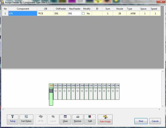
Task: Cancel the feeder assignment dialog
Action: click(154, 121)
